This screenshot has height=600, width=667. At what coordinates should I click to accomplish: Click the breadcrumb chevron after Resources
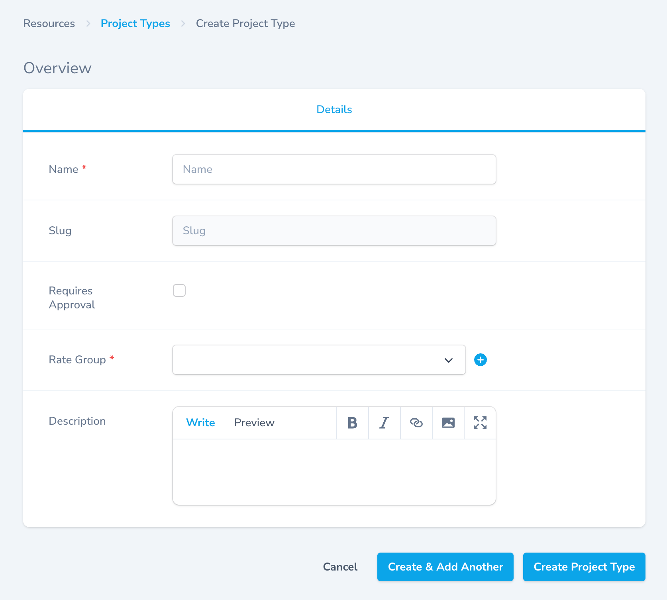tap(88, 24)
